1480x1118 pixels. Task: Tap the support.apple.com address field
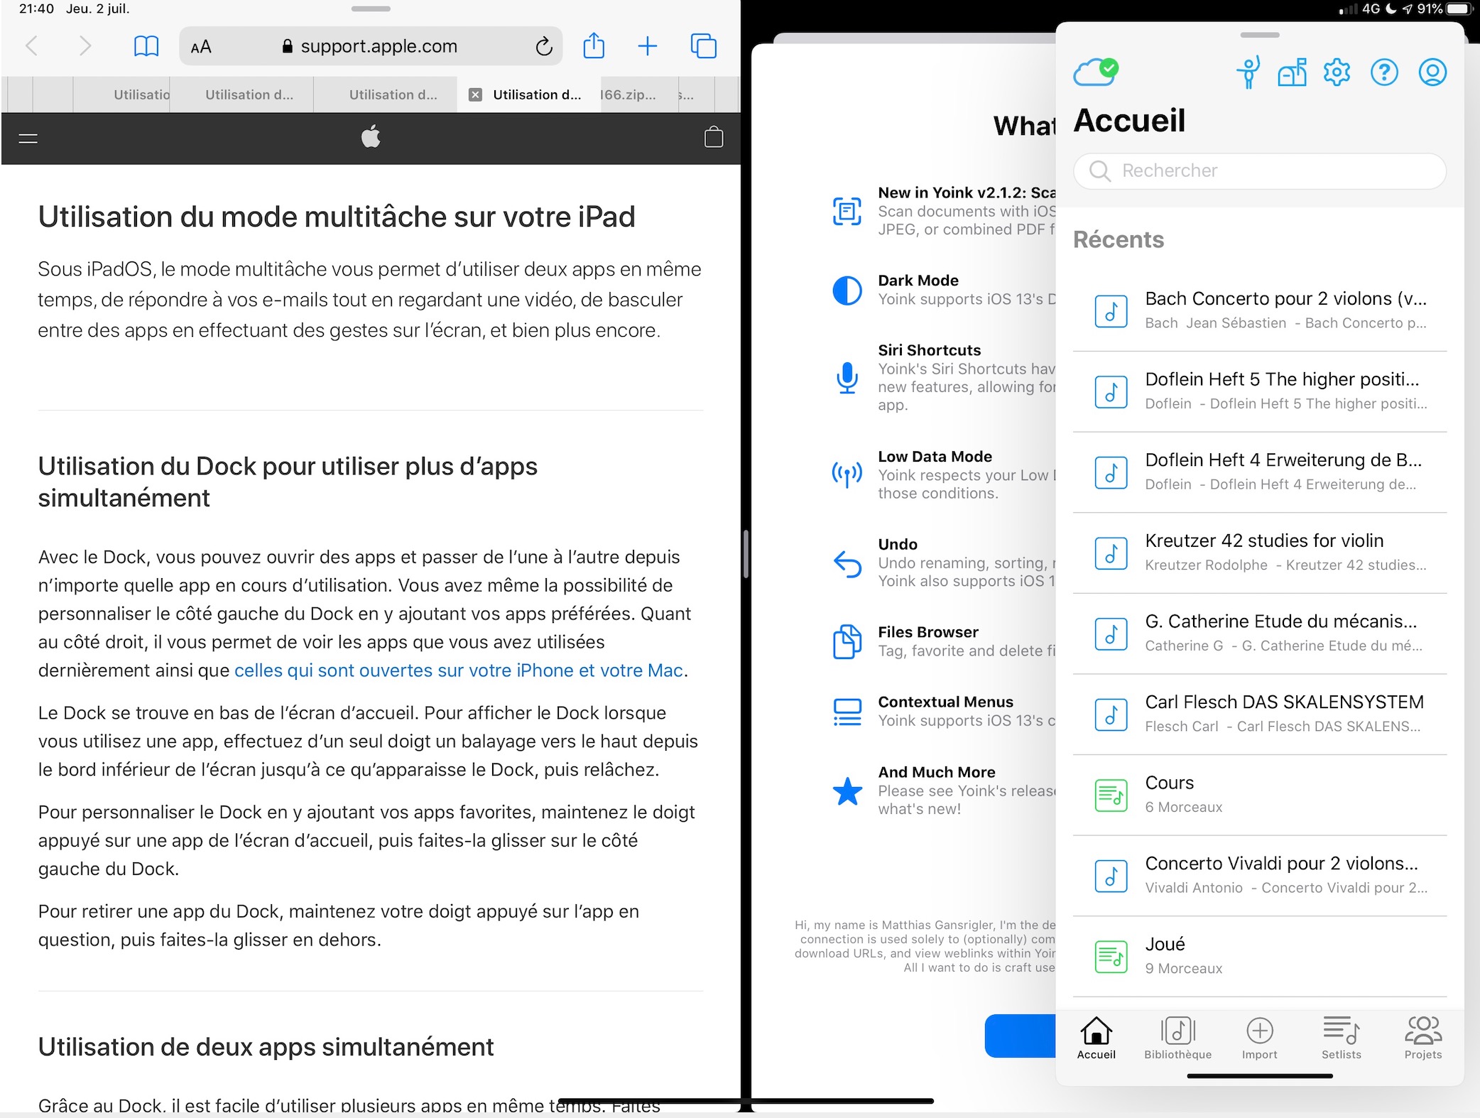coord(370,47)
